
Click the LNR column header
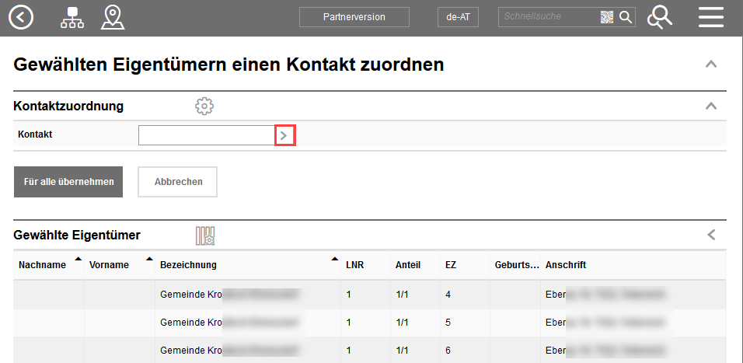click(365, 265)
